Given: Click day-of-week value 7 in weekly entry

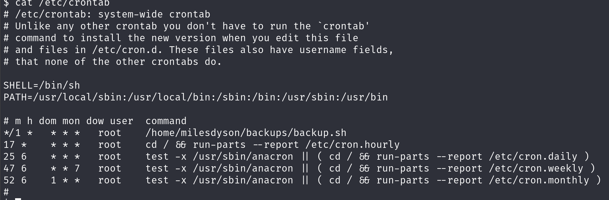Looking at the screenshot, I should [77, 168].
